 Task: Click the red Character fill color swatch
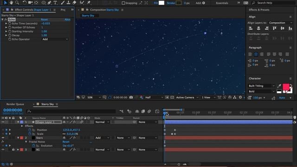[x=286, y=87]
